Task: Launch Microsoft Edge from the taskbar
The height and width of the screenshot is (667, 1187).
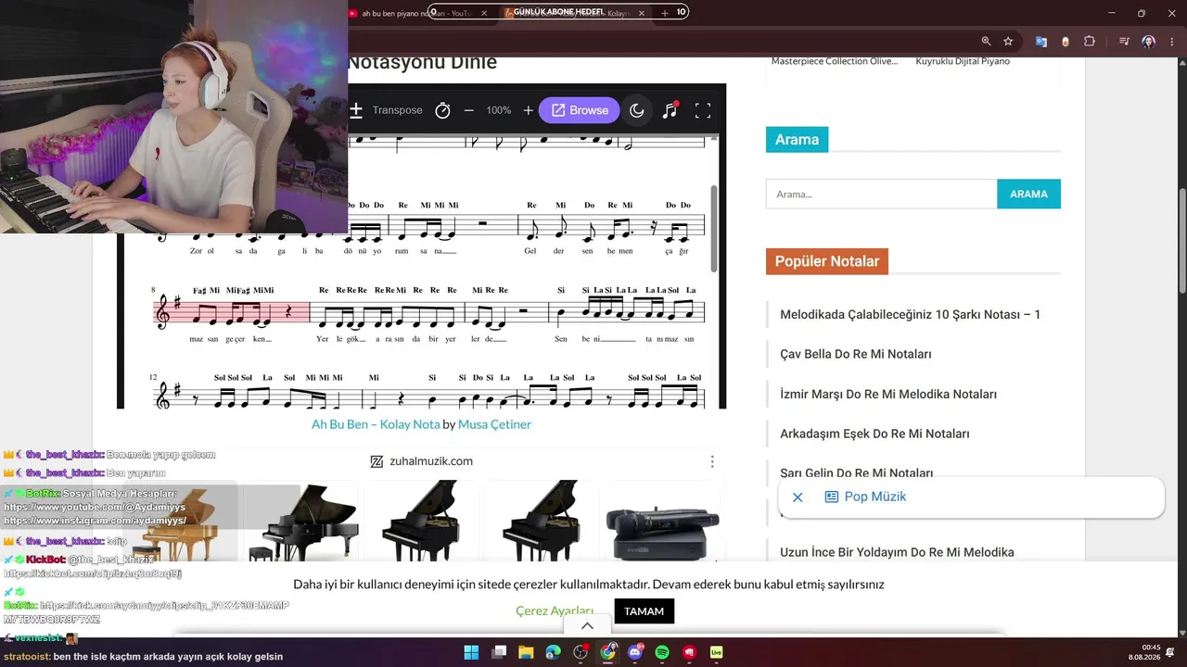Action: tap(554, 652)
